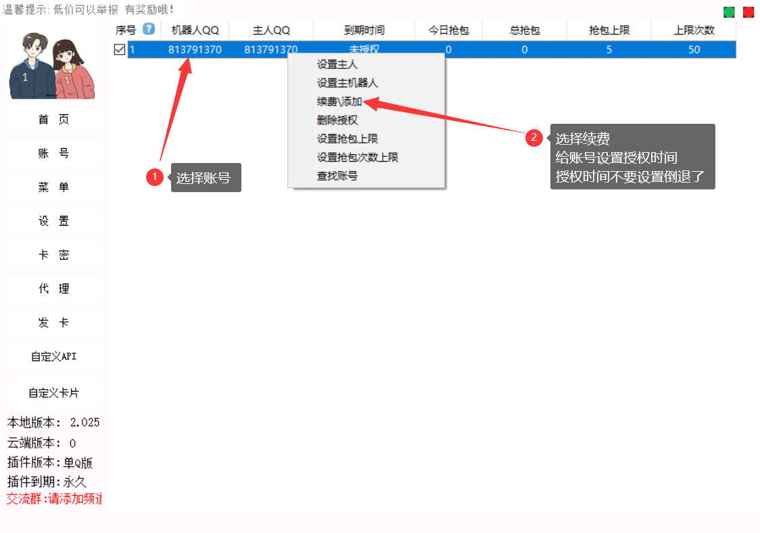
Task: Open the 首页 sidebar page
Action: pyautogui.click(x=53, y=120)
